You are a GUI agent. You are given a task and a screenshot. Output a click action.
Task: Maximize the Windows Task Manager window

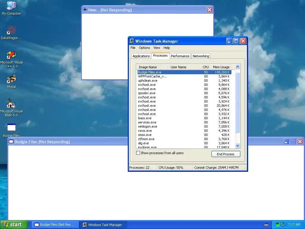tap(236, 41)
